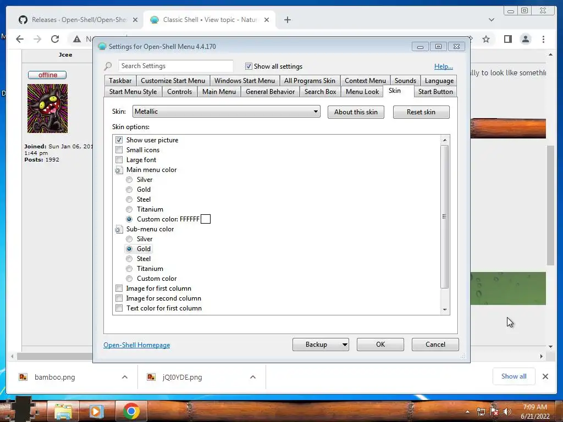Open a new Chrome tab
Viewport: 563px width, 422px height.
pyautogui.click(x=287, y=20)
